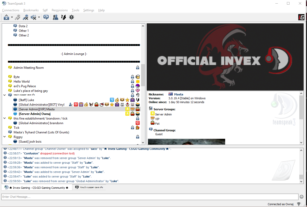Click the wolf-head icon in the toolbar
307x207 pixels.
(64, 17)
